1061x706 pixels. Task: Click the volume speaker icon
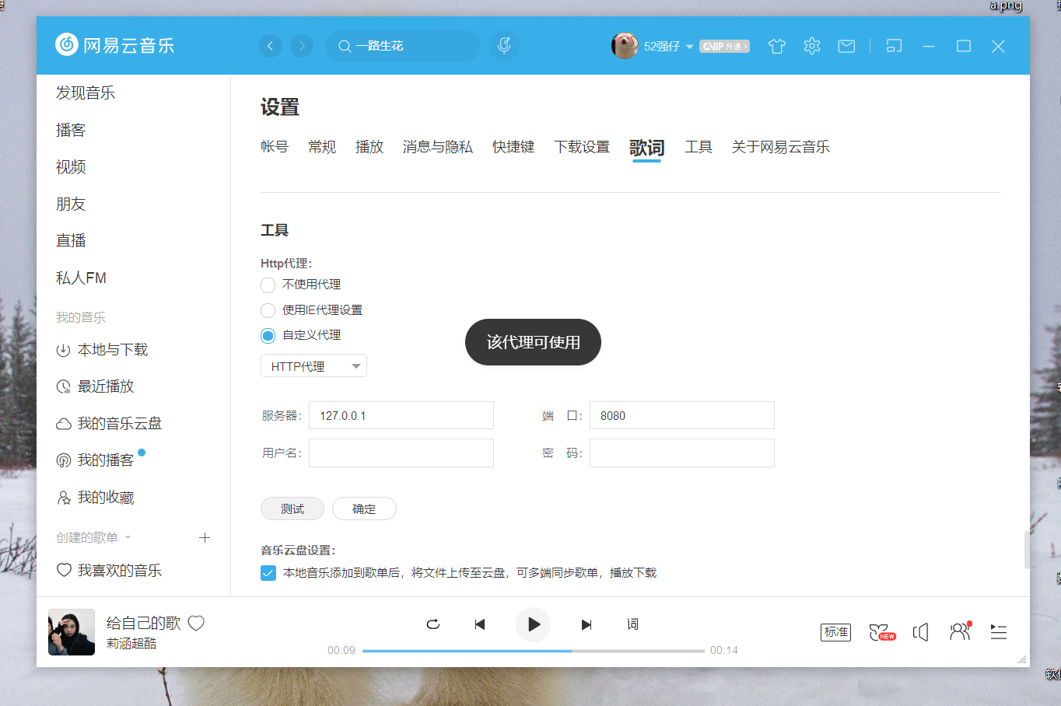click(x=920, y=632)
